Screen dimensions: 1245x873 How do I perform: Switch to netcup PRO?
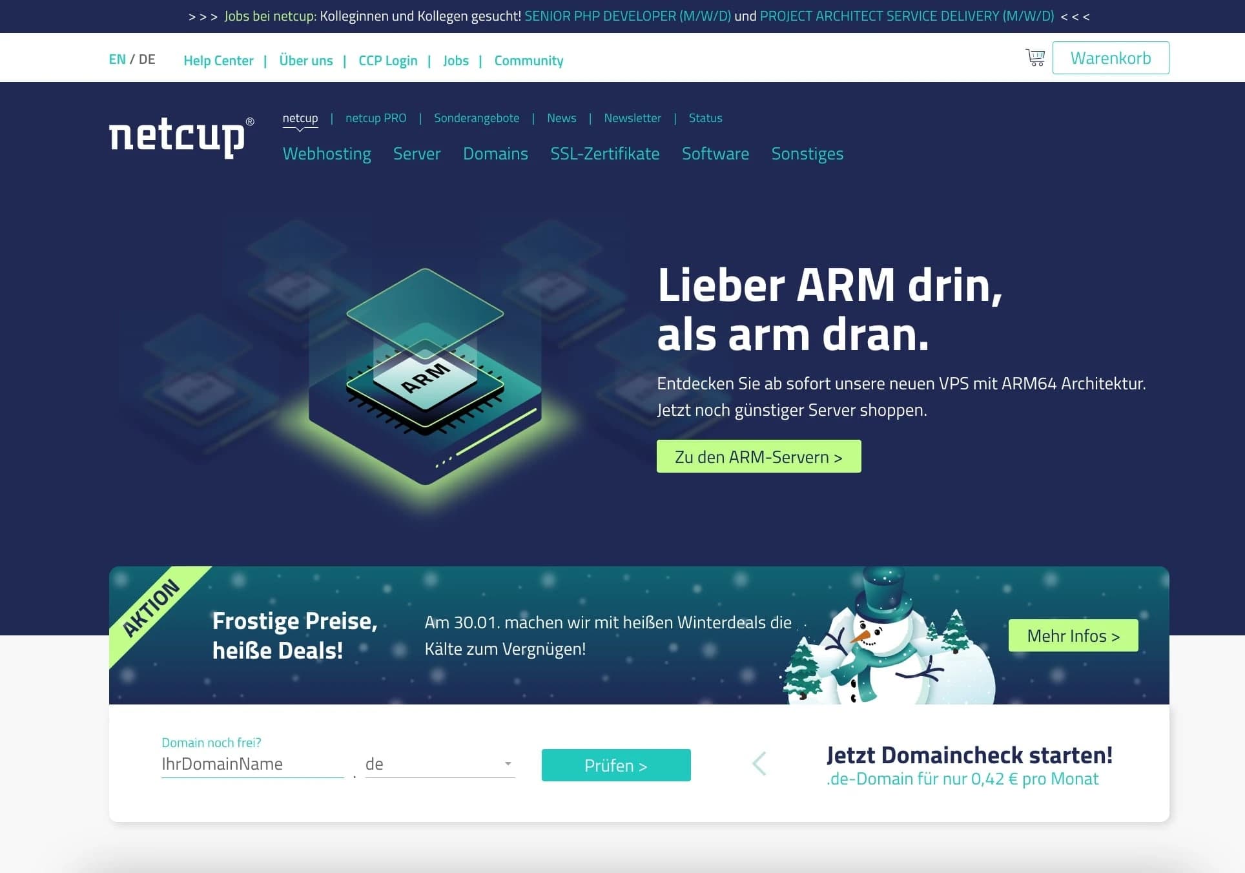pyautogui.click(x=376, y=118)
